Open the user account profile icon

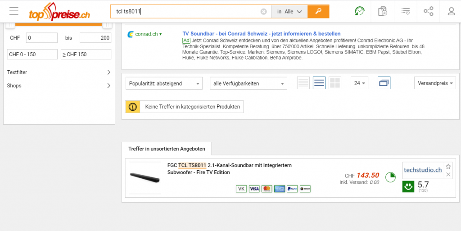pyautogui.click(x=451, y=11)
